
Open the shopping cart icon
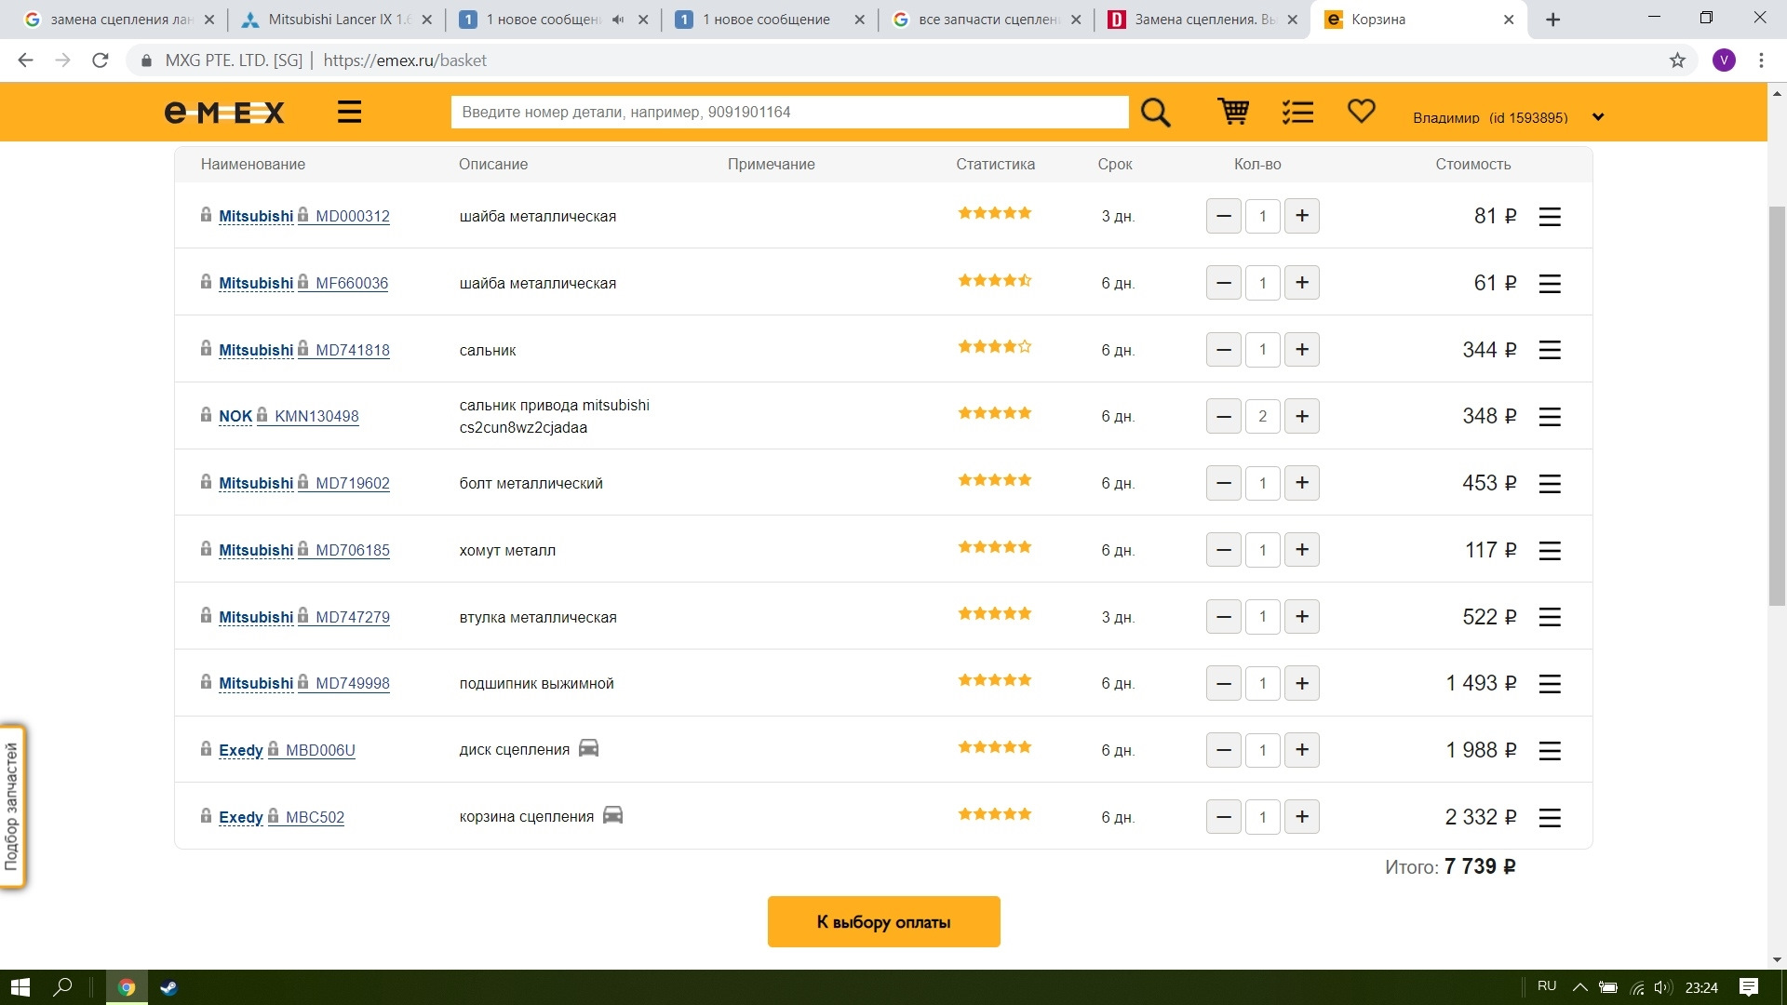pos(1233,112)
